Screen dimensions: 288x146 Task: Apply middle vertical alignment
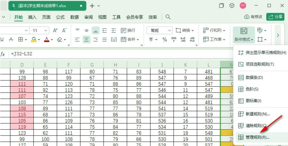[x=87, y=30]
